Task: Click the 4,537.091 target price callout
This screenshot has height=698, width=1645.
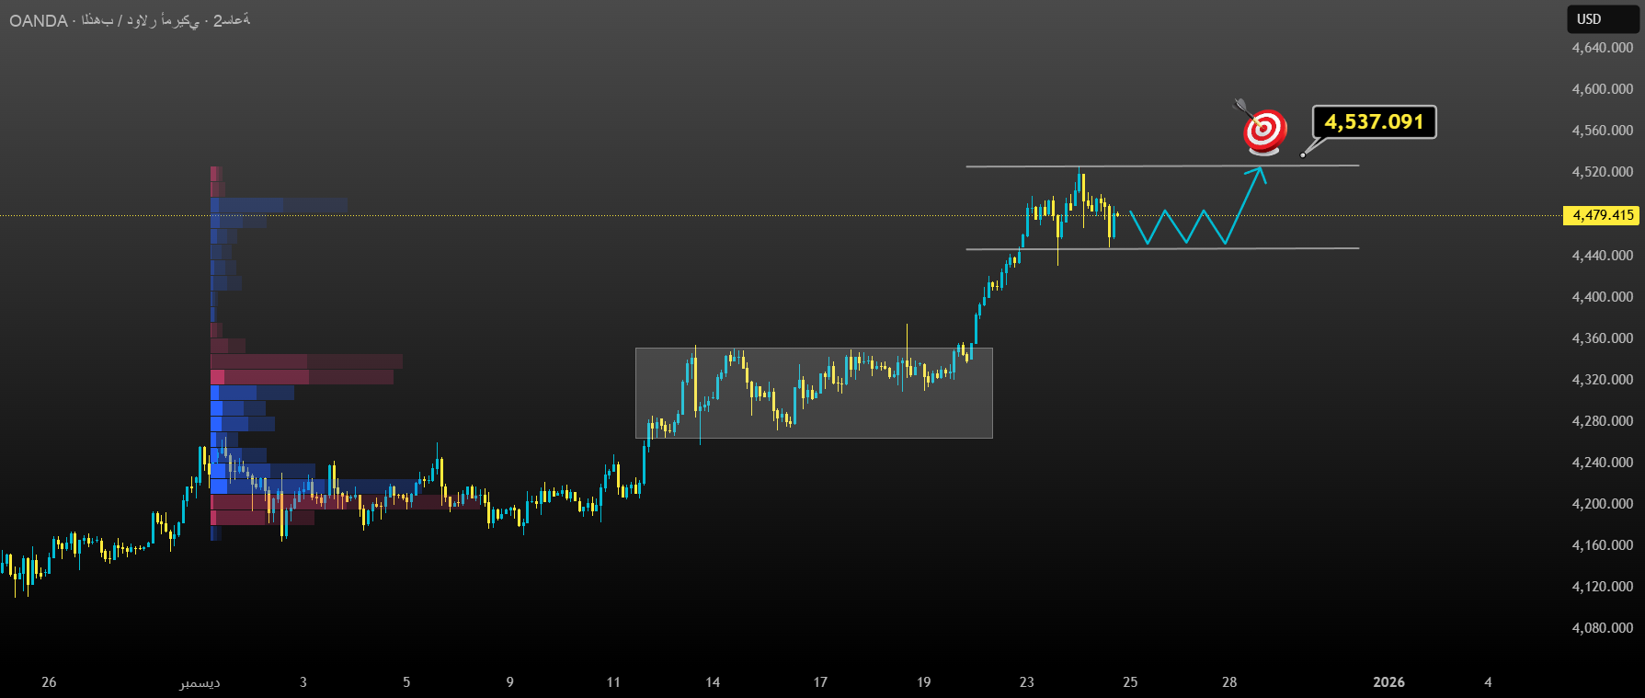Action: (x=1374, y=122)
